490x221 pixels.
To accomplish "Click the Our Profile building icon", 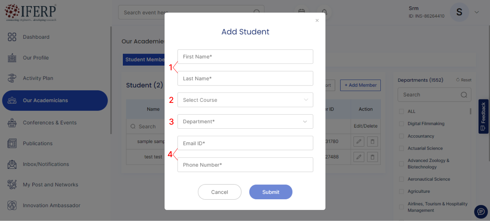I will tap(12, 58).
